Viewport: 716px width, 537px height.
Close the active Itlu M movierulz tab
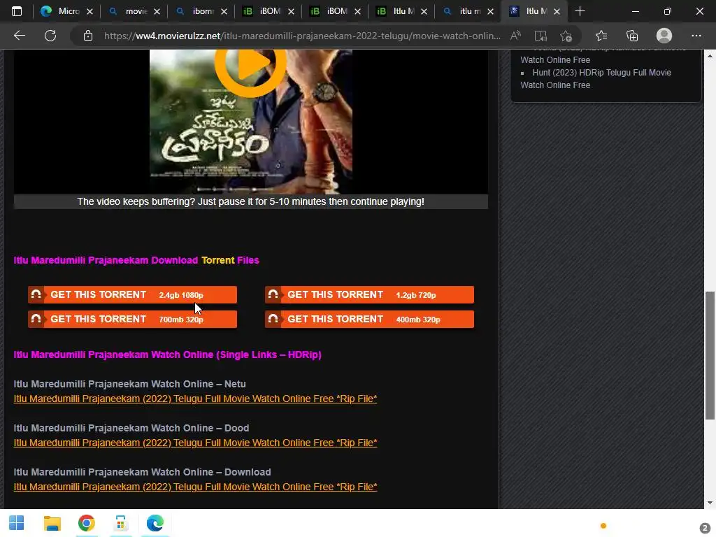557,11
